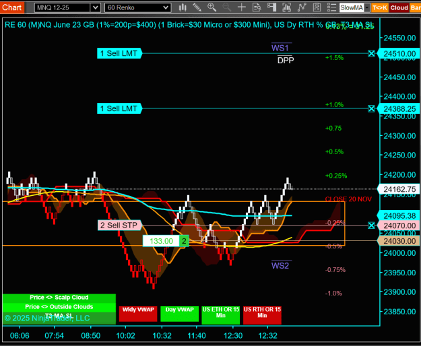This screenshot has width=421, height=346.
Task: Click the zoom in magnifier icon
Action: 212,7
